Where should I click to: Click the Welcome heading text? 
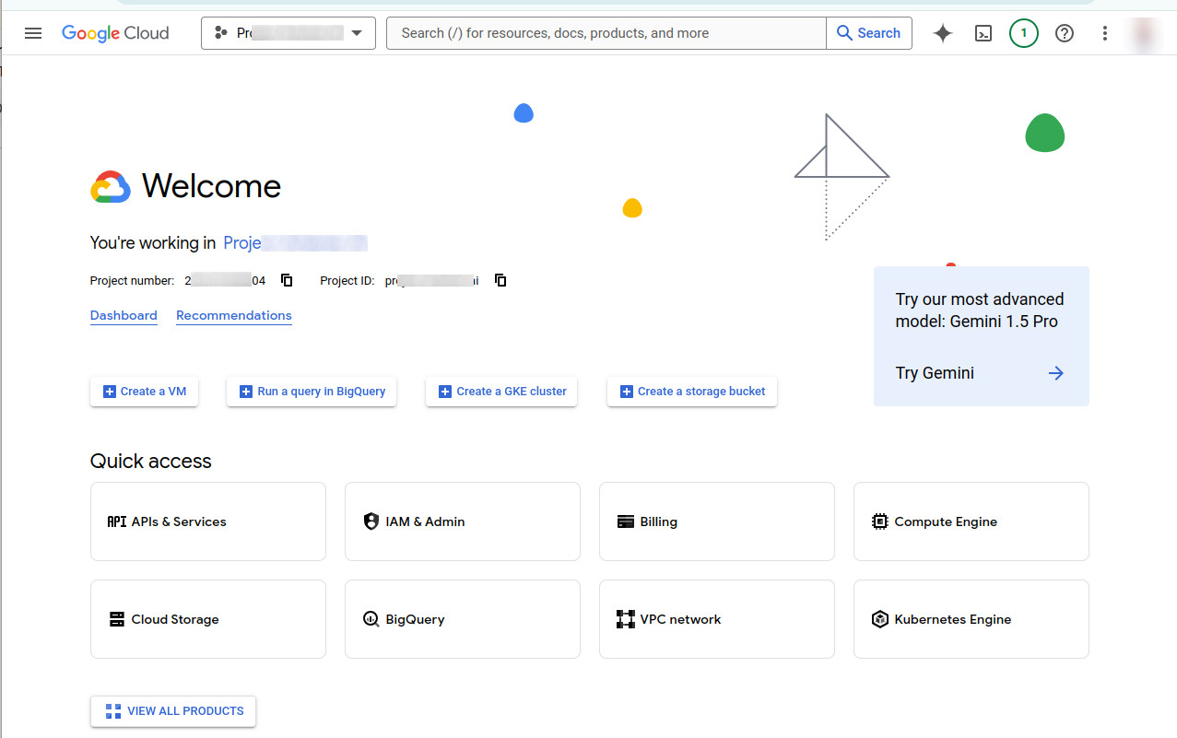tap(211, 186)
